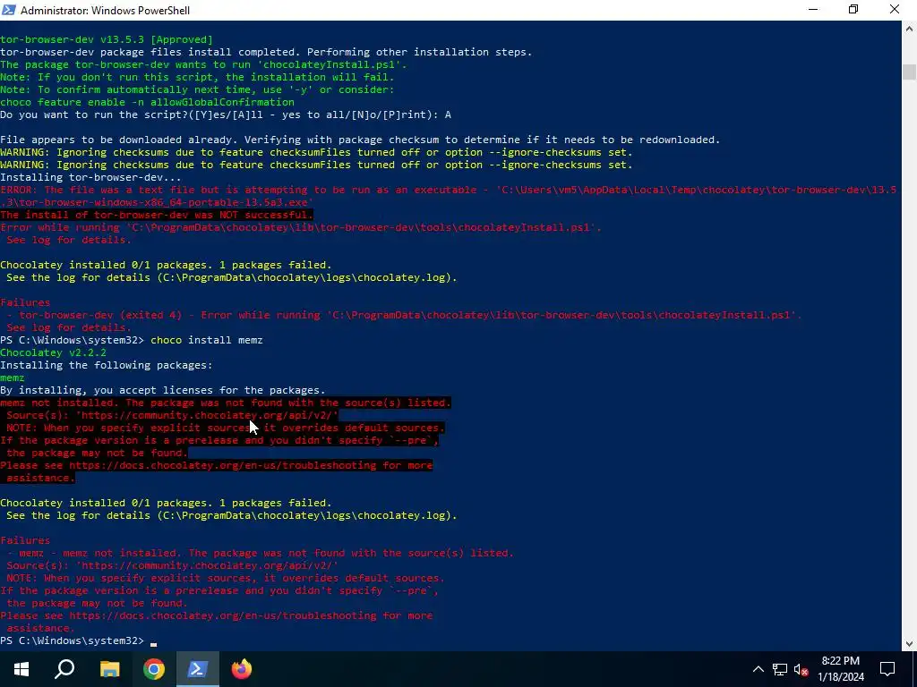
Task: Click 'choco feature enable -n allowGlobalConfirmation' line
Action: tap(147, 102)
